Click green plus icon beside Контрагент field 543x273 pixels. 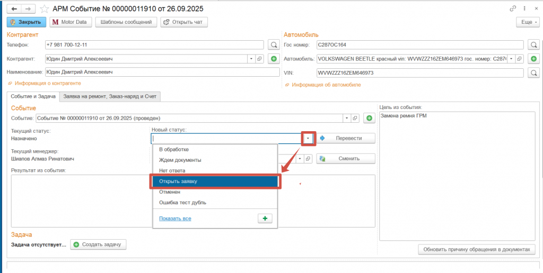[x=274, y=59]
